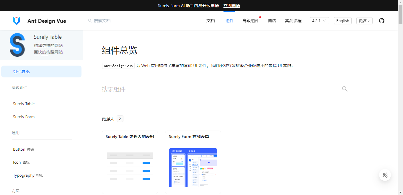The image size is (403, 195).
Task: Open the version 4.2.1 dropdown
Action: tap(319, 21)
